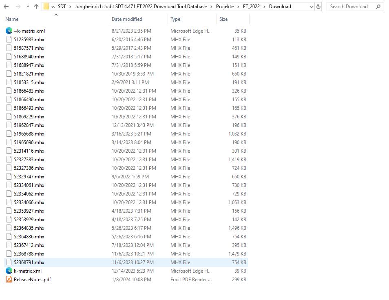The width and height of the screenshot is (389, 300).
Task: Select 51869229.mhx file
Action: [29, 117]
